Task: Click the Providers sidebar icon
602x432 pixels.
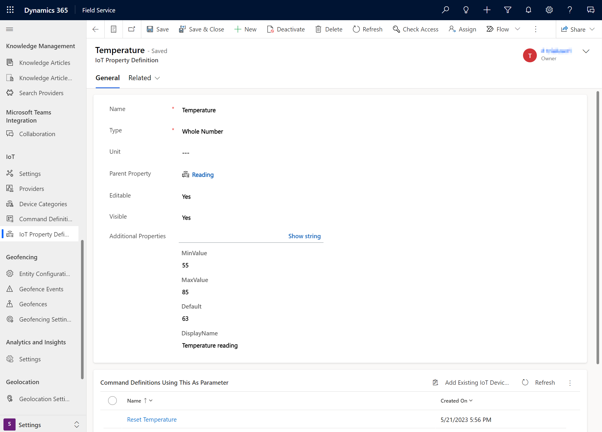Action: coord(10,188)
